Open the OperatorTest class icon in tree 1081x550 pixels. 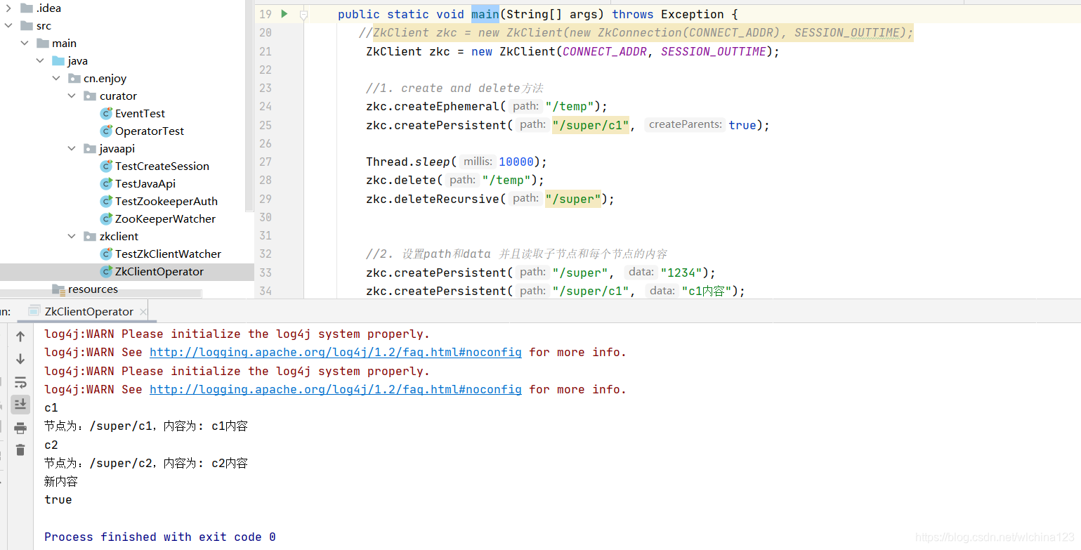(106, 131)
